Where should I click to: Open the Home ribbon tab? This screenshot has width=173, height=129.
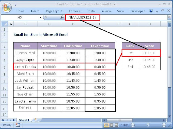coord(21,11)
